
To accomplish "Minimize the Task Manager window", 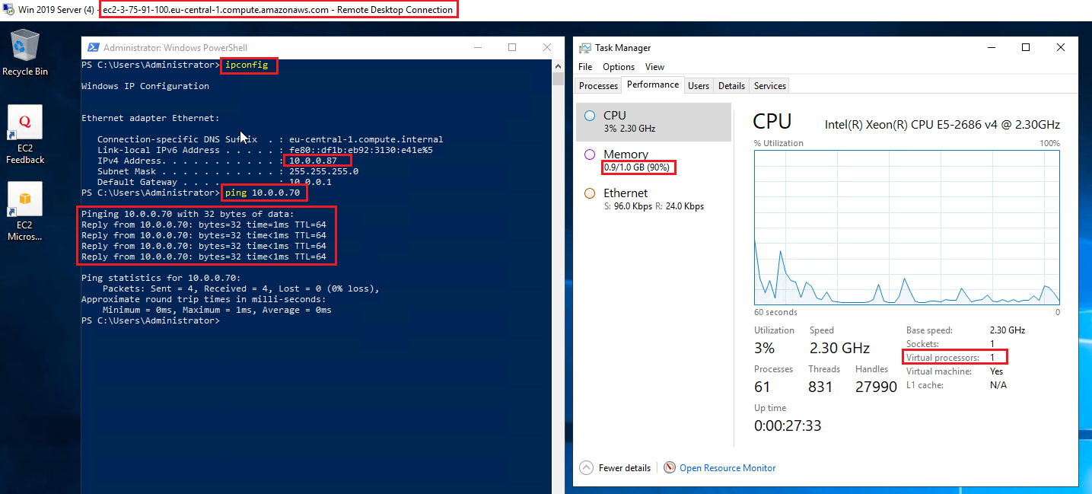I will coord(990,47).
